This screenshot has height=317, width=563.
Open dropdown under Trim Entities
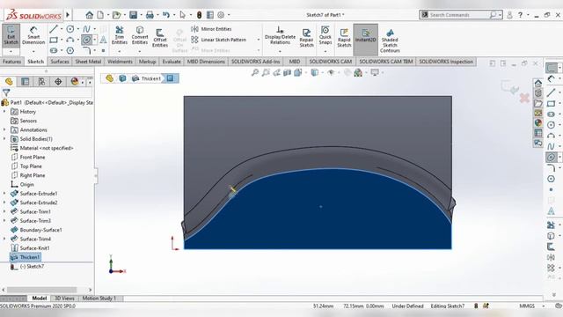click(120, 51)
